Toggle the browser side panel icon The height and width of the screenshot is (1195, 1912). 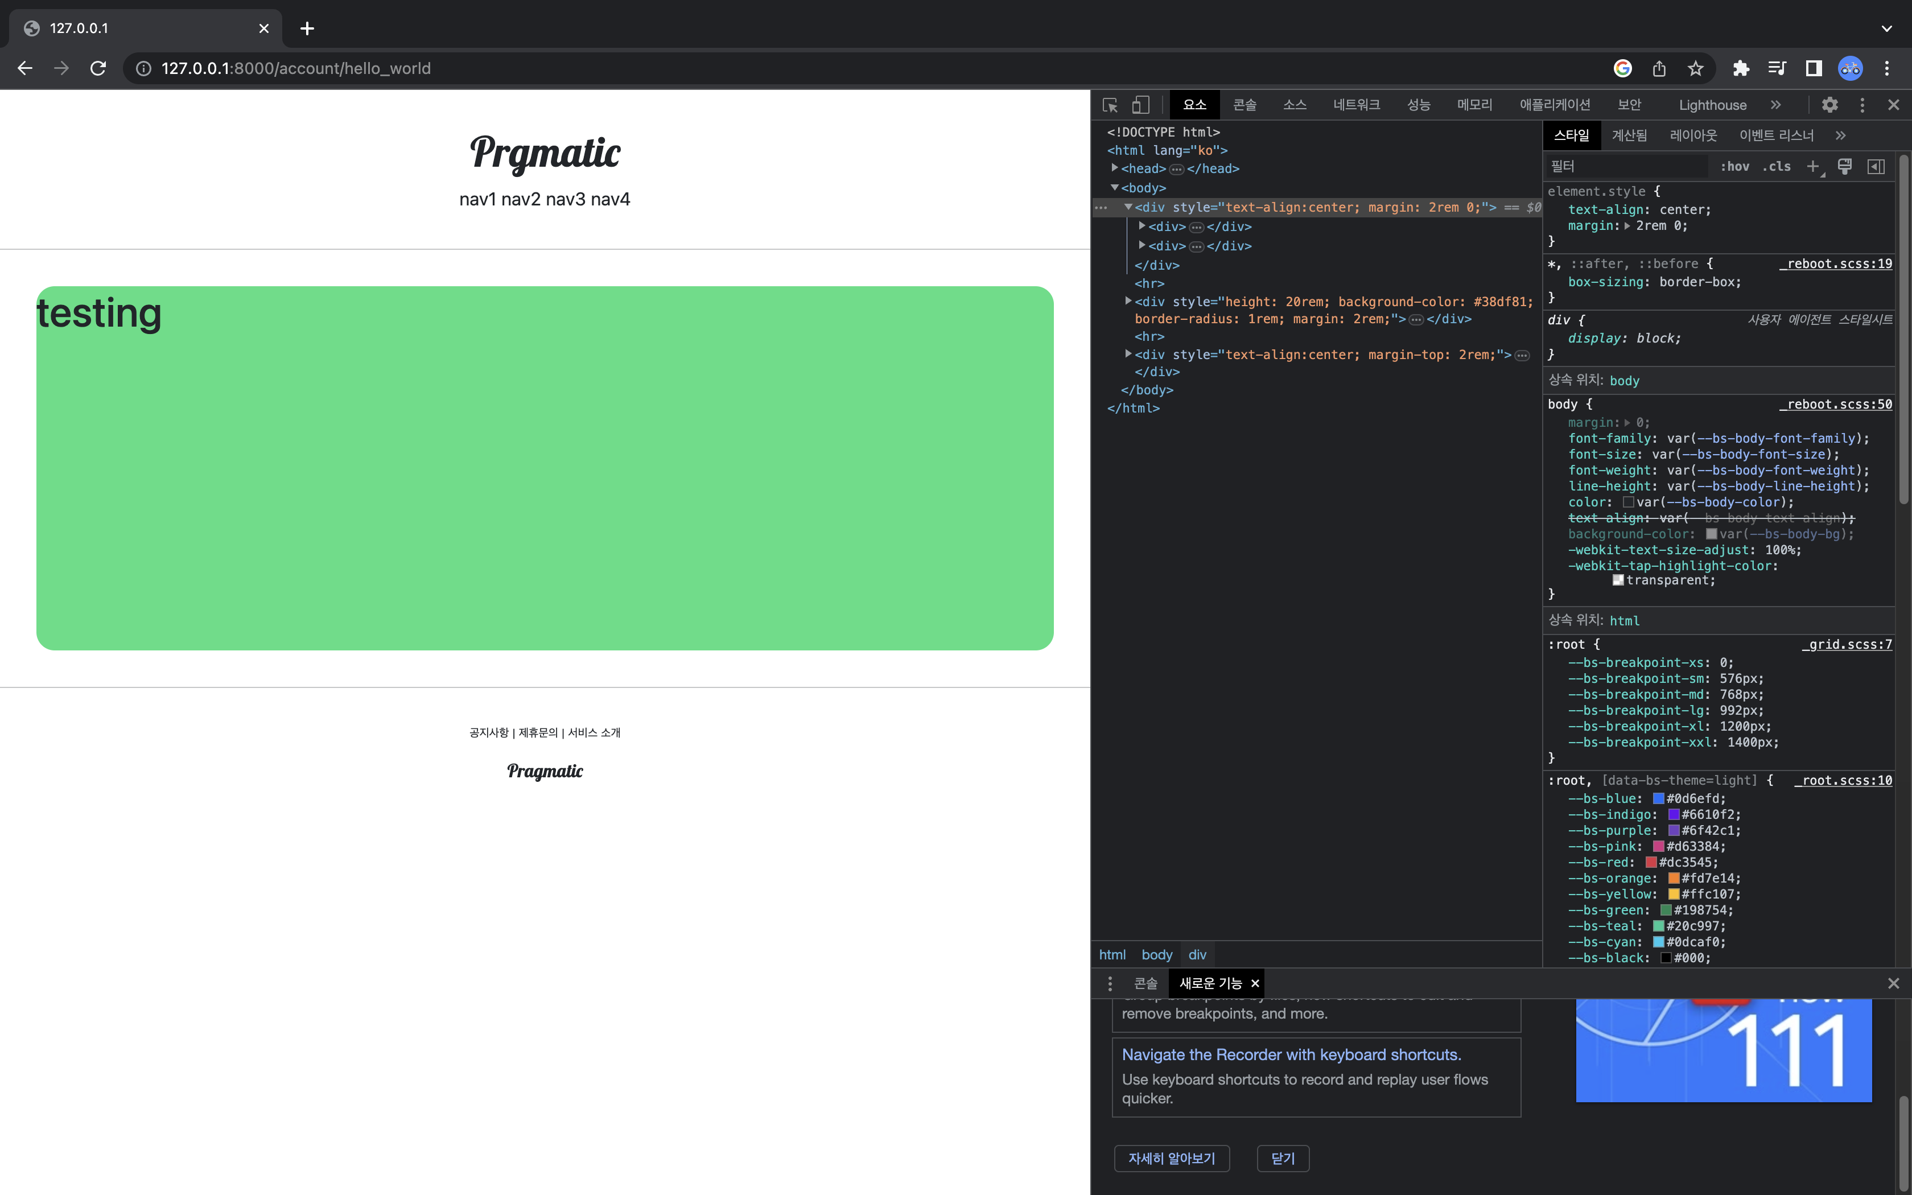pyautogui.click(x=1814, y=69)
